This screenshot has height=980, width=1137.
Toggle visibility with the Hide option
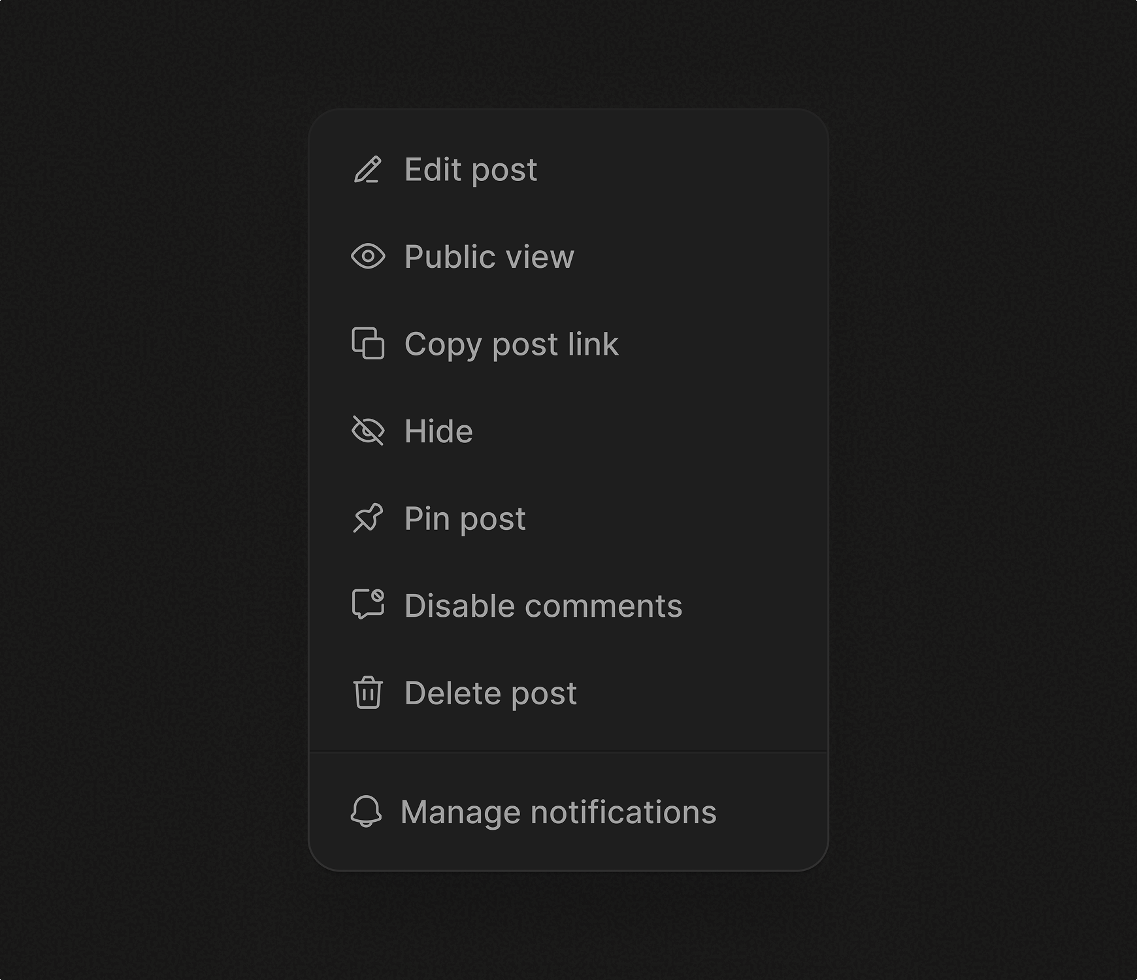point(438,431)
